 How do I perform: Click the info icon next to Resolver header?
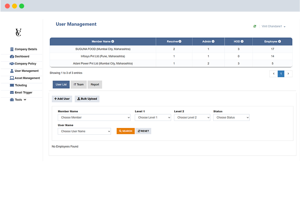[x=180, y=41]
